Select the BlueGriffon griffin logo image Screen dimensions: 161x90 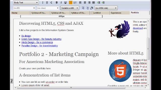[119, 29]
